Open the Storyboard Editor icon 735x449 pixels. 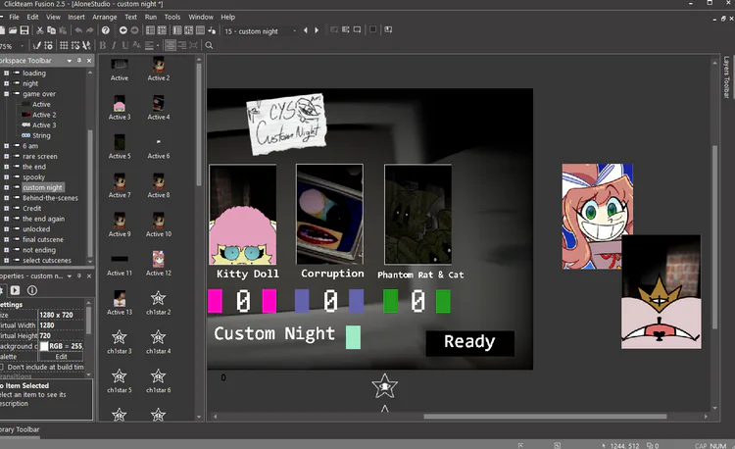(150, 30)
